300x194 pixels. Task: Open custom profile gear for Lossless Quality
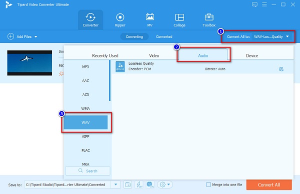click(281, 69)
